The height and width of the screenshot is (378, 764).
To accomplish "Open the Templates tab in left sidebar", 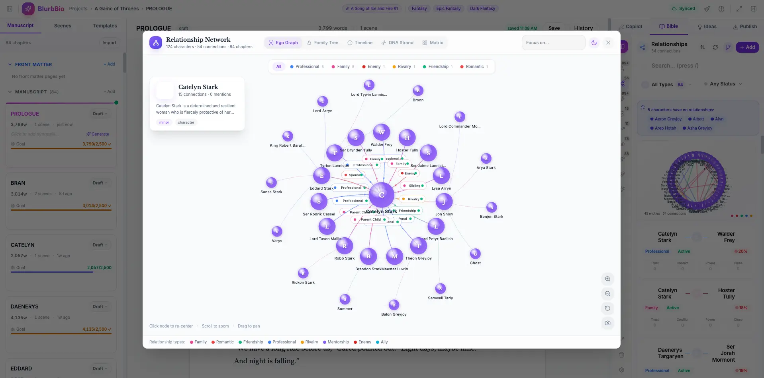I will click(x=105, y=26).
